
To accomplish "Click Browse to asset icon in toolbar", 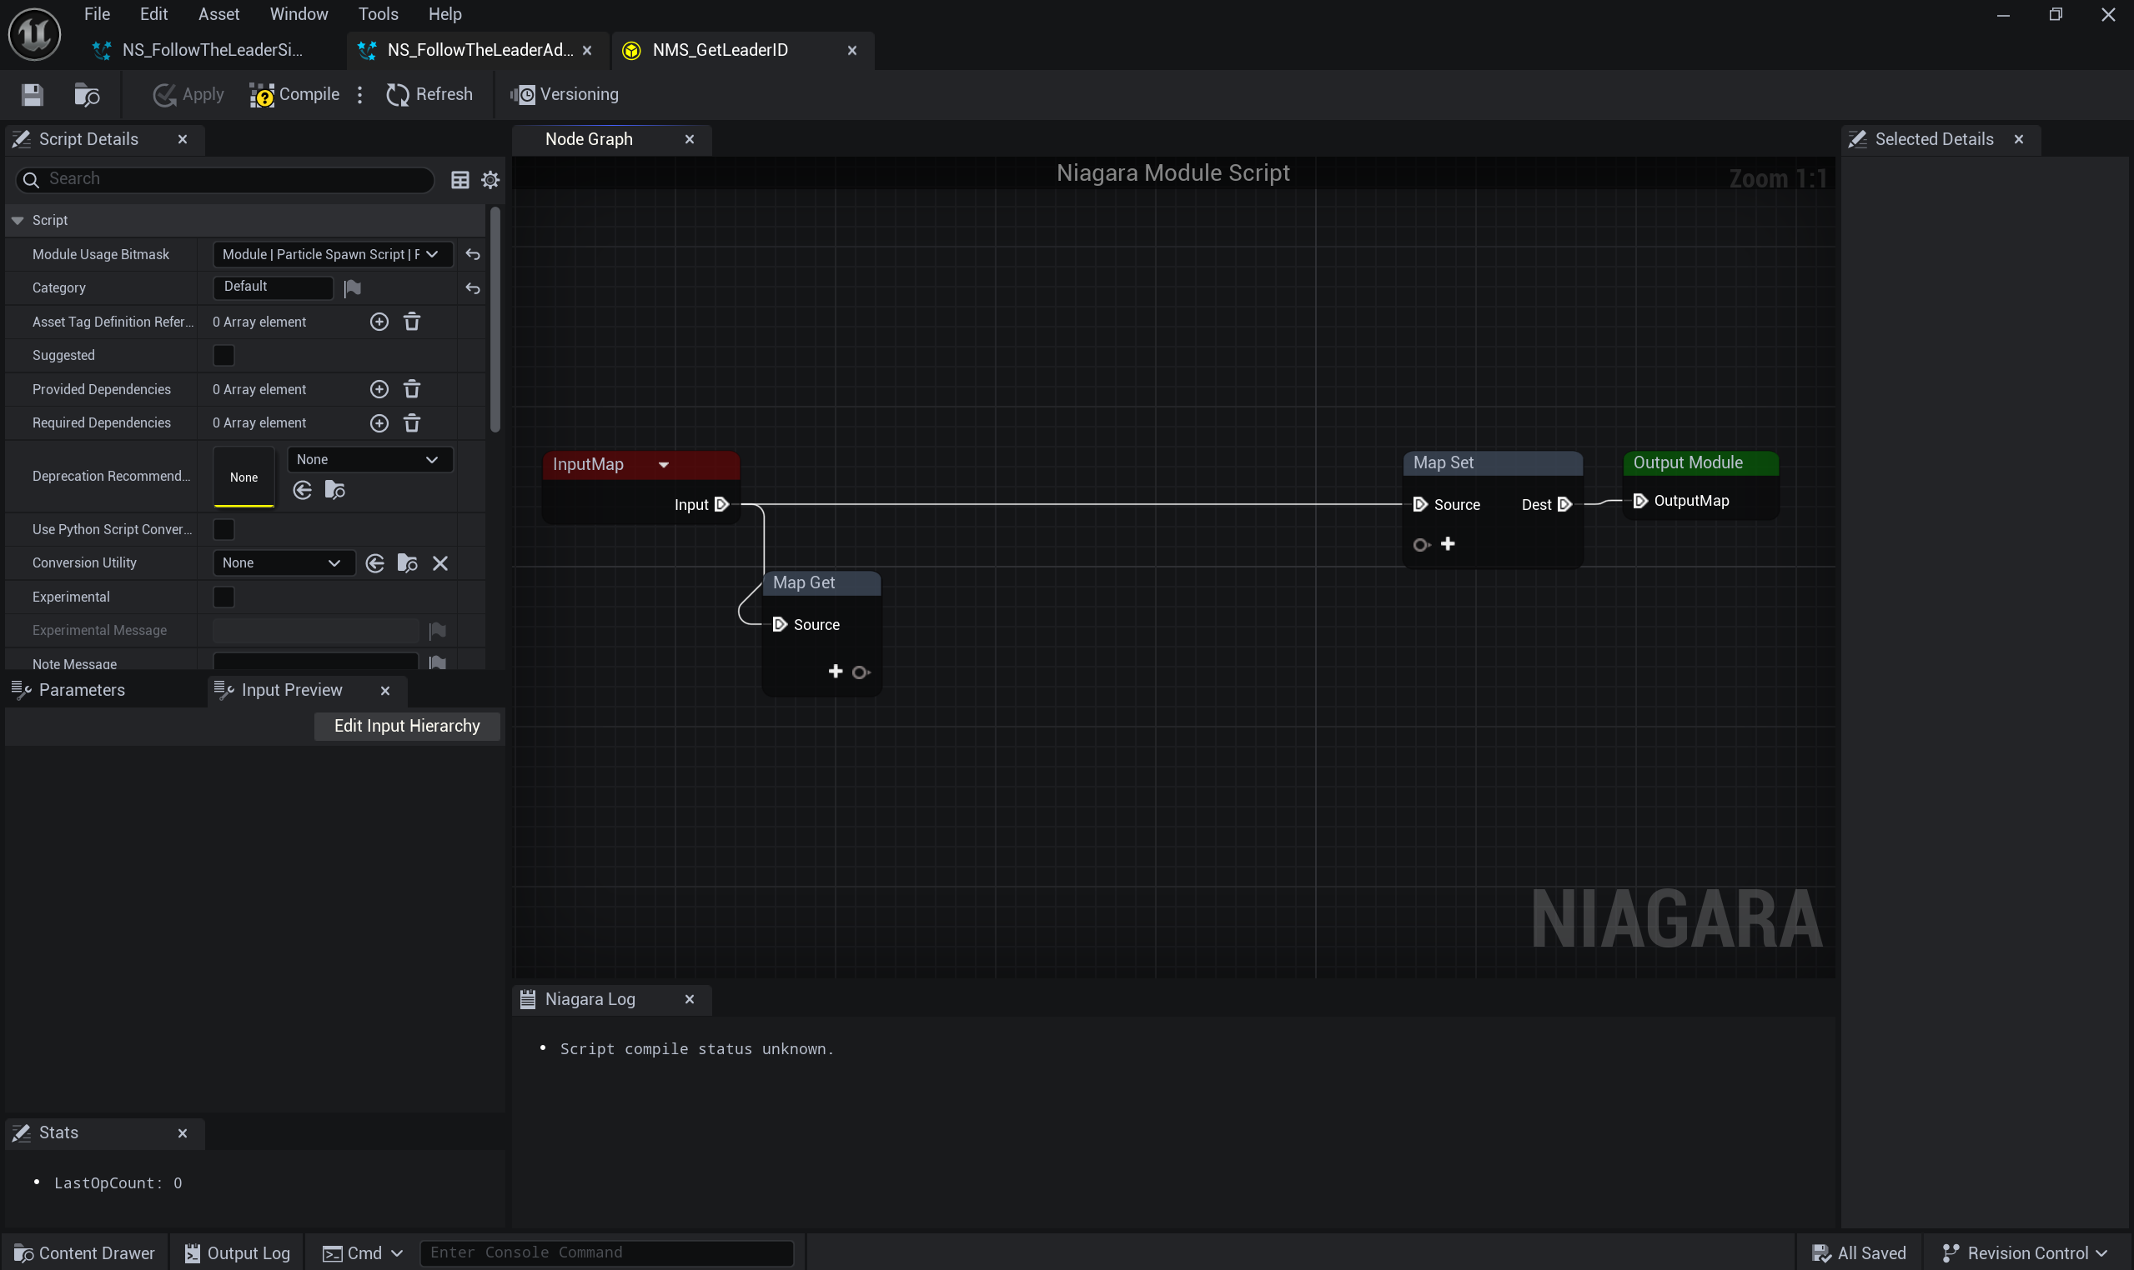I will pyautogui.click(x=87, y=95).
